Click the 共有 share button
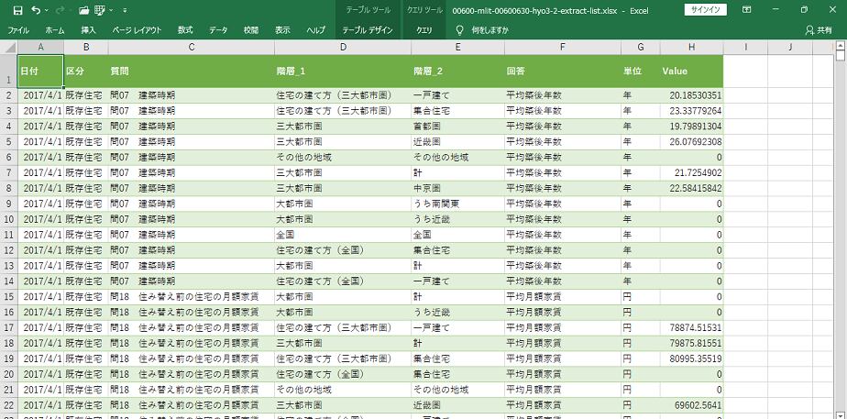 pos(819,29)
